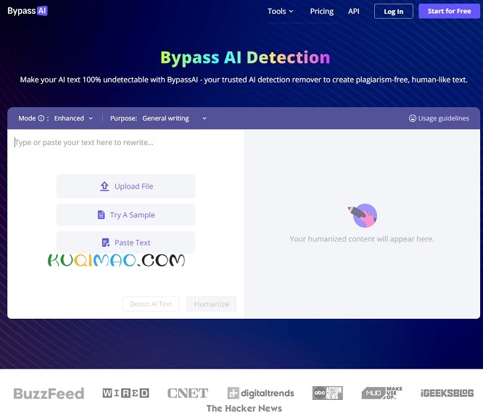The height and width of the screenshot is (413, 483).
Task: Click the Upload File button
Action: [x=125, y=186]
